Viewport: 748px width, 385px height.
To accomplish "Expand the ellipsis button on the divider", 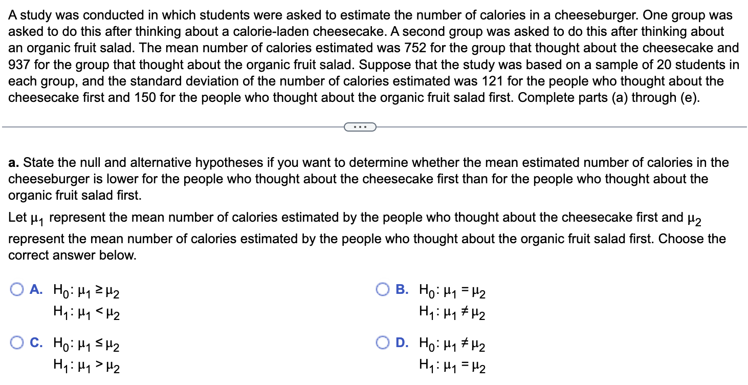I will click(x=360, y=126).
